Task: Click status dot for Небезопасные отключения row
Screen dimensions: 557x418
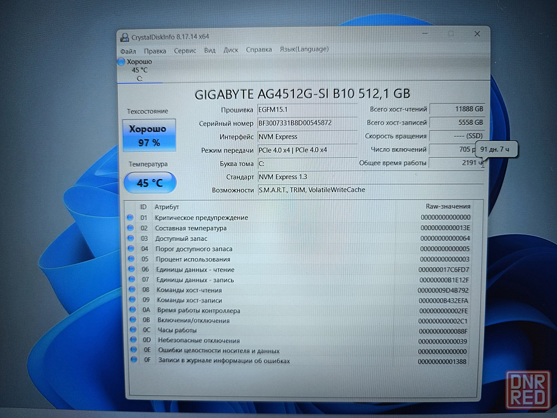Action: (134, 339)
